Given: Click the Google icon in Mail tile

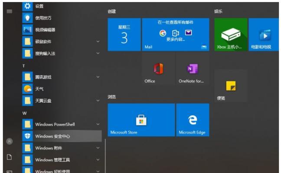Looking at the screenshot, I should pyautogui.click(x=163, y=33).
